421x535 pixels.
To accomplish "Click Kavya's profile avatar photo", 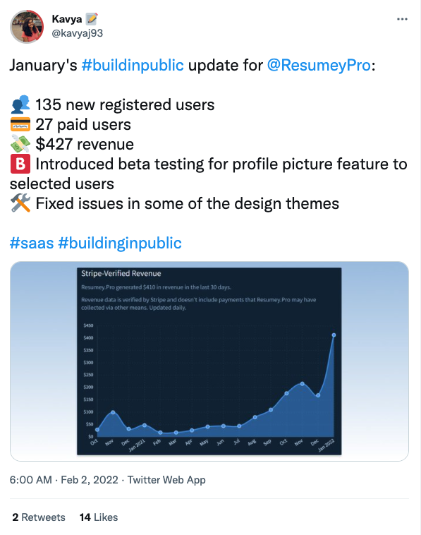I will pyautogui.click(x=27, y=27).
